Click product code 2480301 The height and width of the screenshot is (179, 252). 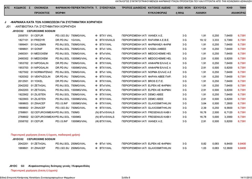pos(23,54)
